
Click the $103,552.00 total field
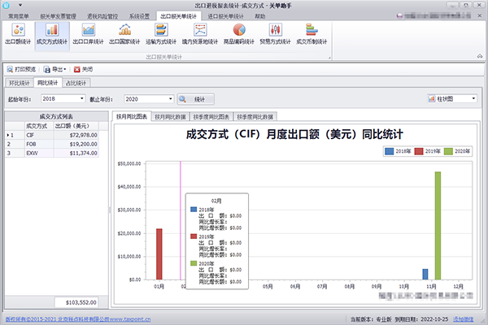coord(76,302)
